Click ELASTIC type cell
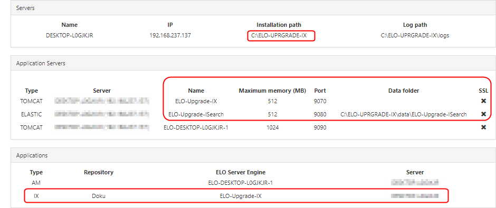The height and width of the screenshot is (208, 496). click(x=32, y=115)
